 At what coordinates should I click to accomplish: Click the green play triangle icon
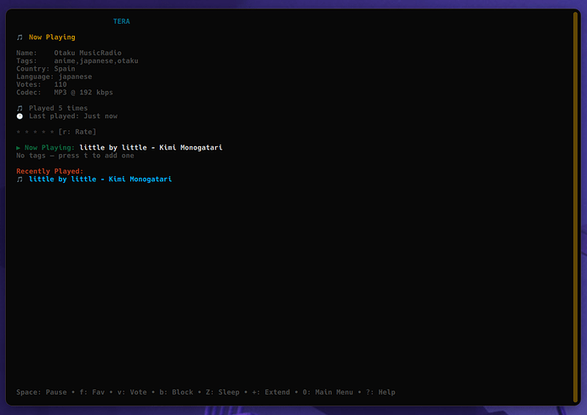coord(19,148)
